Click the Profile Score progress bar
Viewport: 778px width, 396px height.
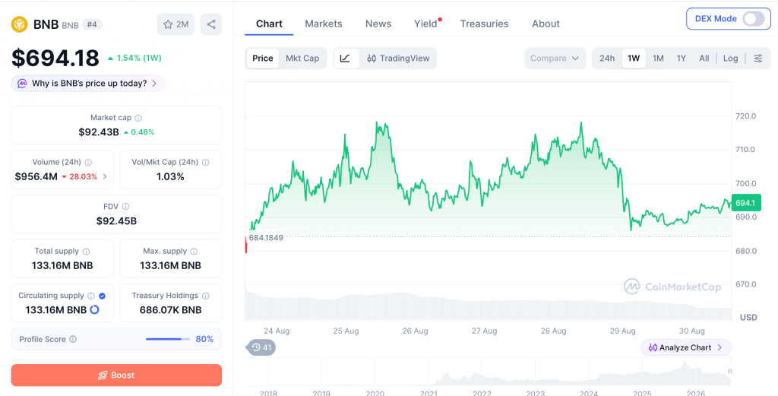[x=168, y=340]
